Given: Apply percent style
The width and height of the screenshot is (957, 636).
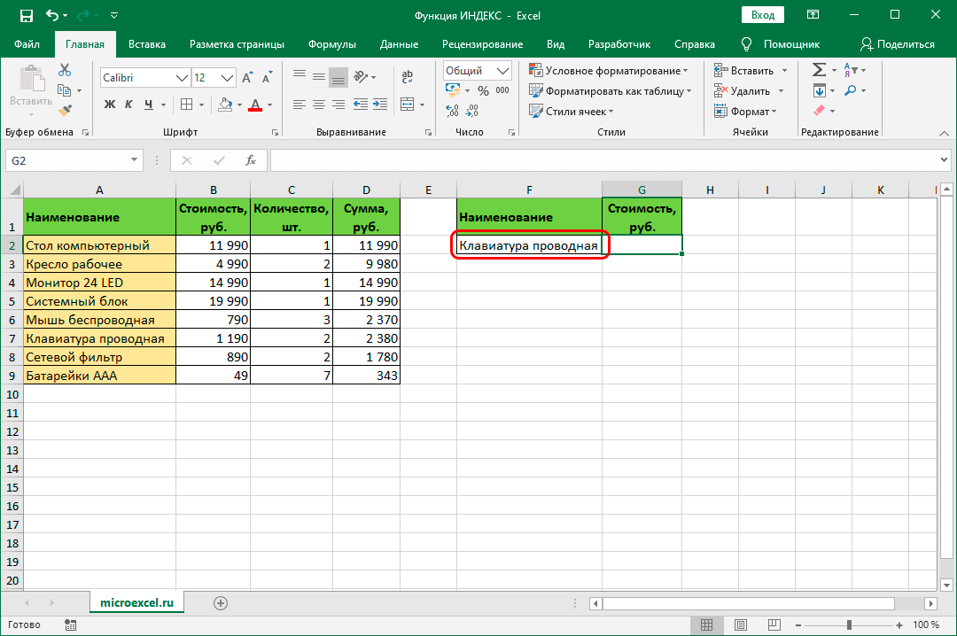Looking at the screenshot, I should tap(484, 91).
